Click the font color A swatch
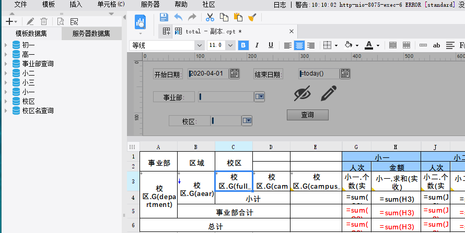465x233 pixels. click(x=369, y=45)
